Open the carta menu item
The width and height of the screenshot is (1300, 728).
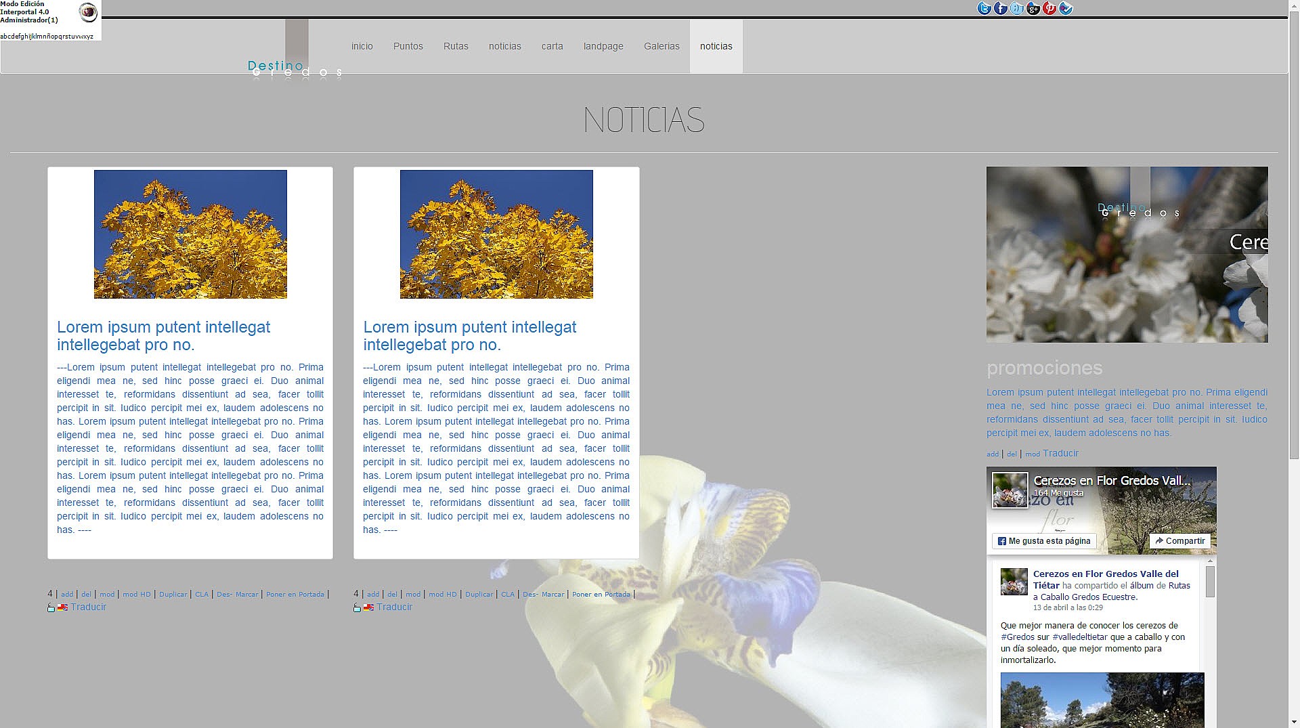(x=552, y=46)
